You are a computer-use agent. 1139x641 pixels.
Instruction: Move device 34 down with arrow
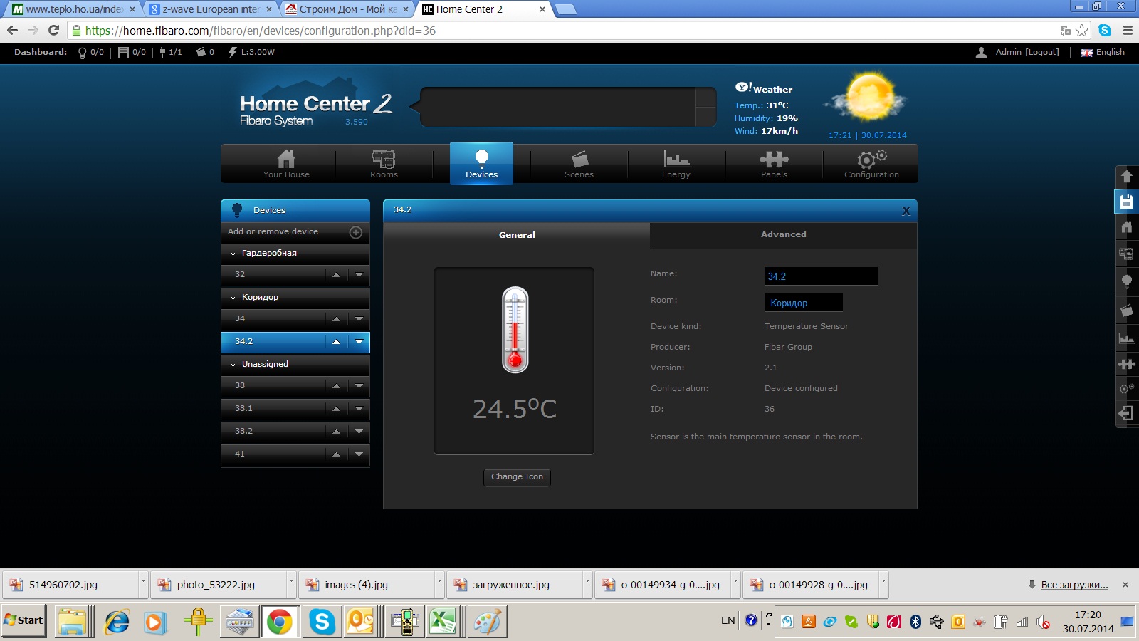(359, 319)
